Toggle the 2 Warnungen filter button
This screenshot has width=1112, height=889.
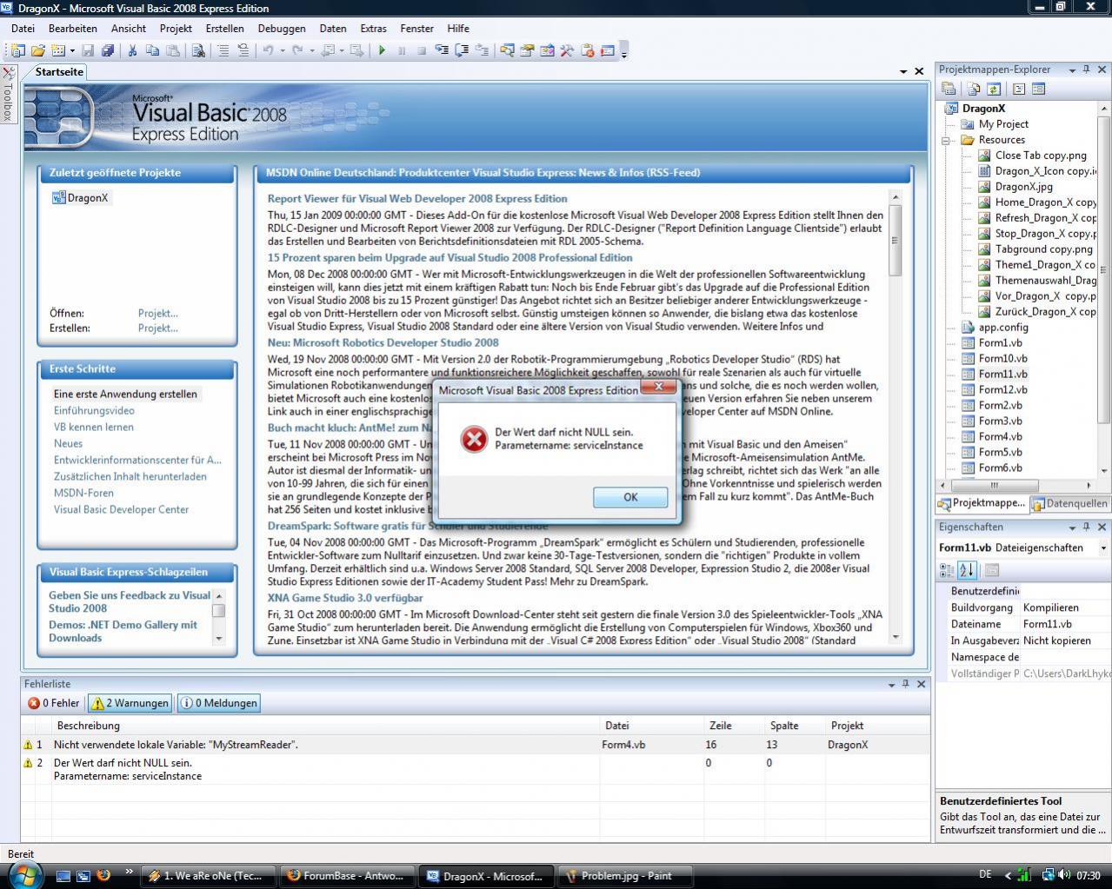coord(130,703)
